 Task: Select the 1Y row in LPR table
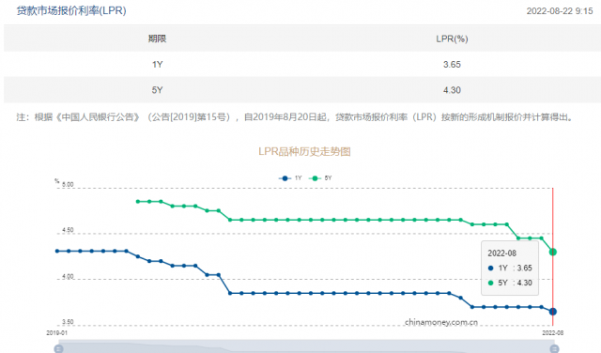click(302, 65)
